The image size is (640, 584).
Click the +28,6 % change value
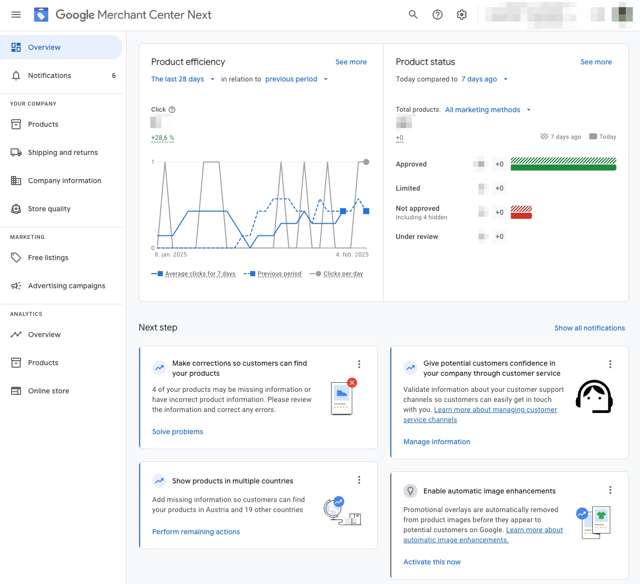[x=163, y=138]
